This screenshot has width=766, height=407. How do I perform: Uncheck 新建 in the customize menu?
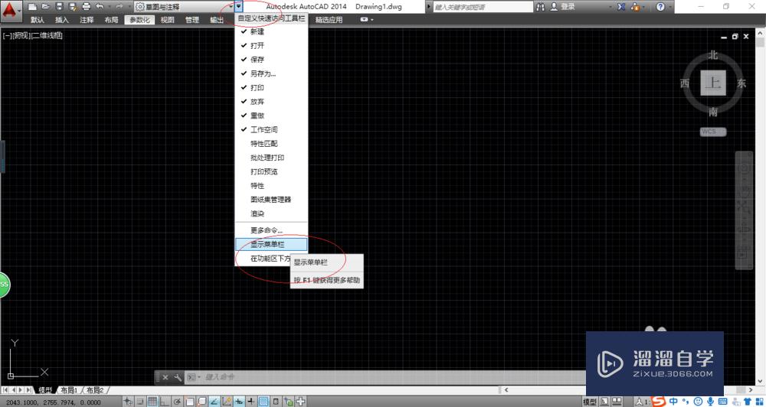coord(271,31)
